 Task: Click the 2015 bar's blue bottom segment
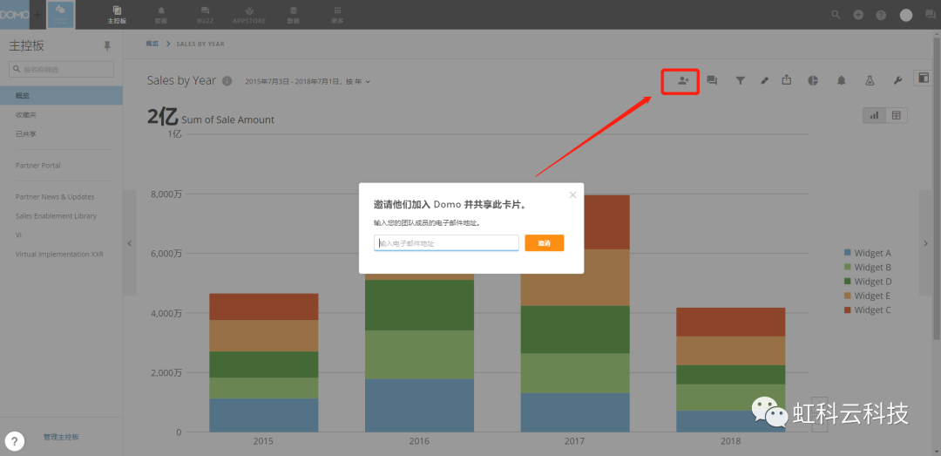point(263,415)
